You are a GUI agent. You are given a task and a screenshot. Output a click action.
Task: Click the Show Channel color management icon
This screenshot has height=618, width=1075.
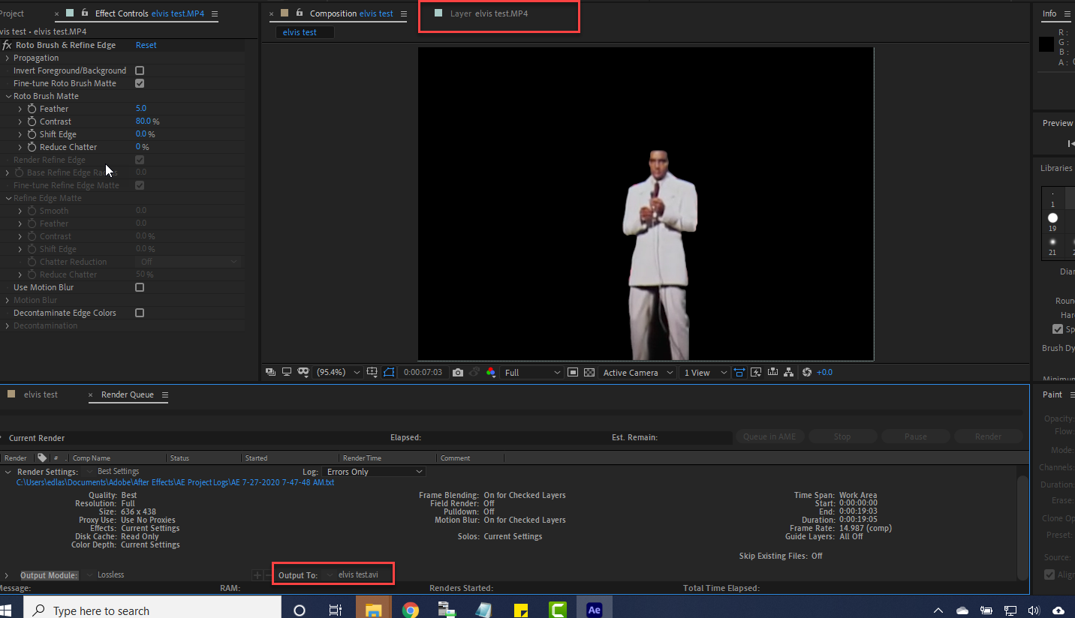tap(491, 373)
